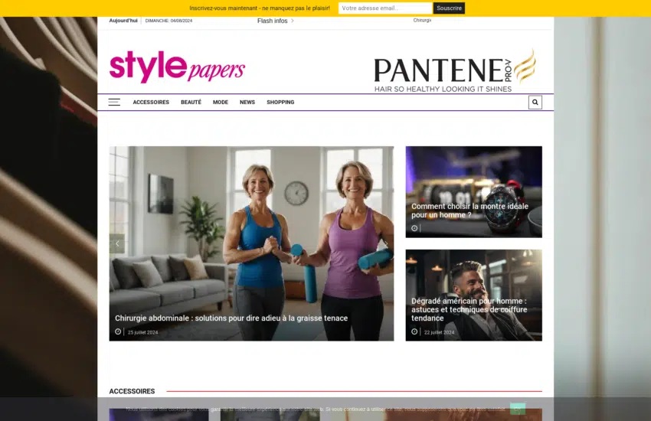Expand Flash infos with the chevron
Image resolution: width=651 pixels, height=421 pixels.
(x=293, y=21)
